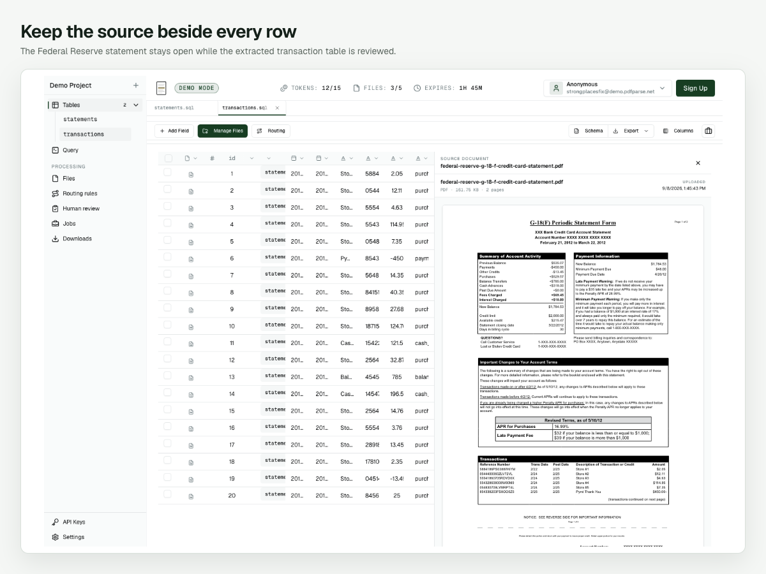The width and height of the screenshot is (766, 574).
Task: Open the source file icon in row 6
Action: pos(191,259)
